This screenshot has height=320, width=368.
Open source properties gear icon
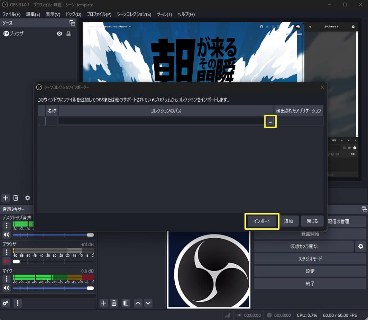coord(27,198)
